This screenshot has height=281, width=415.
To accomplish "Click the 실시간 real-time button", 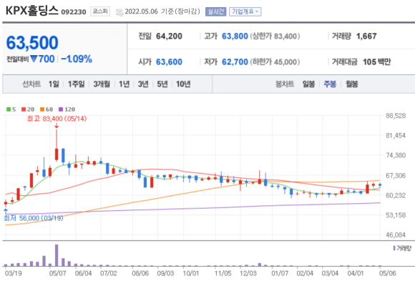I will 215,11.
